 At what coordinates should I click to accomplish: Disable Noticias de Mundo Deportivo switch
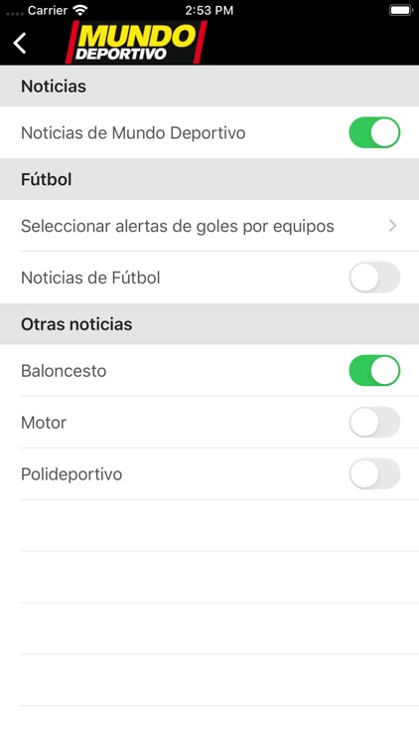374,132
